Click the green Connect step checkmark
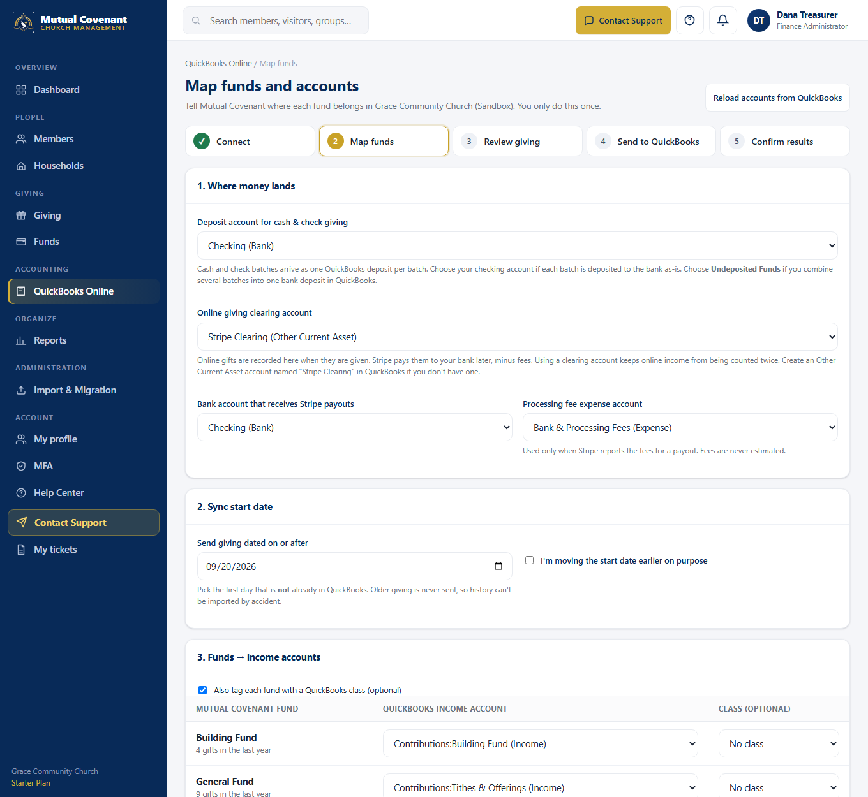 pos(202,142)
